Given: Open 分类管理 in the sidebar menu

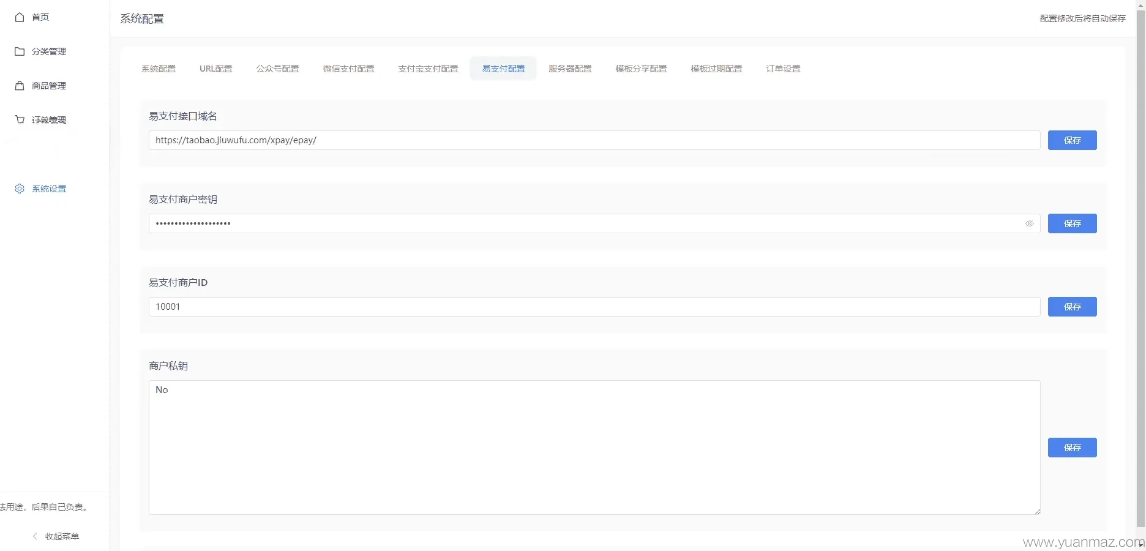Looking at the screenshot, I should (49, 51).
